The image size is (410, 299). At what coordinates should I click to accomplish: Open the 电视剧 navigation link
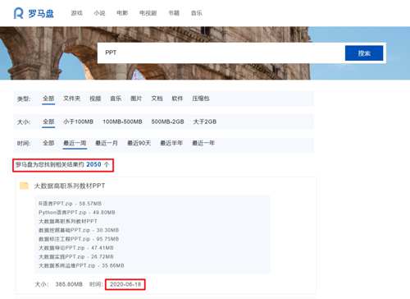click(148, 13)
